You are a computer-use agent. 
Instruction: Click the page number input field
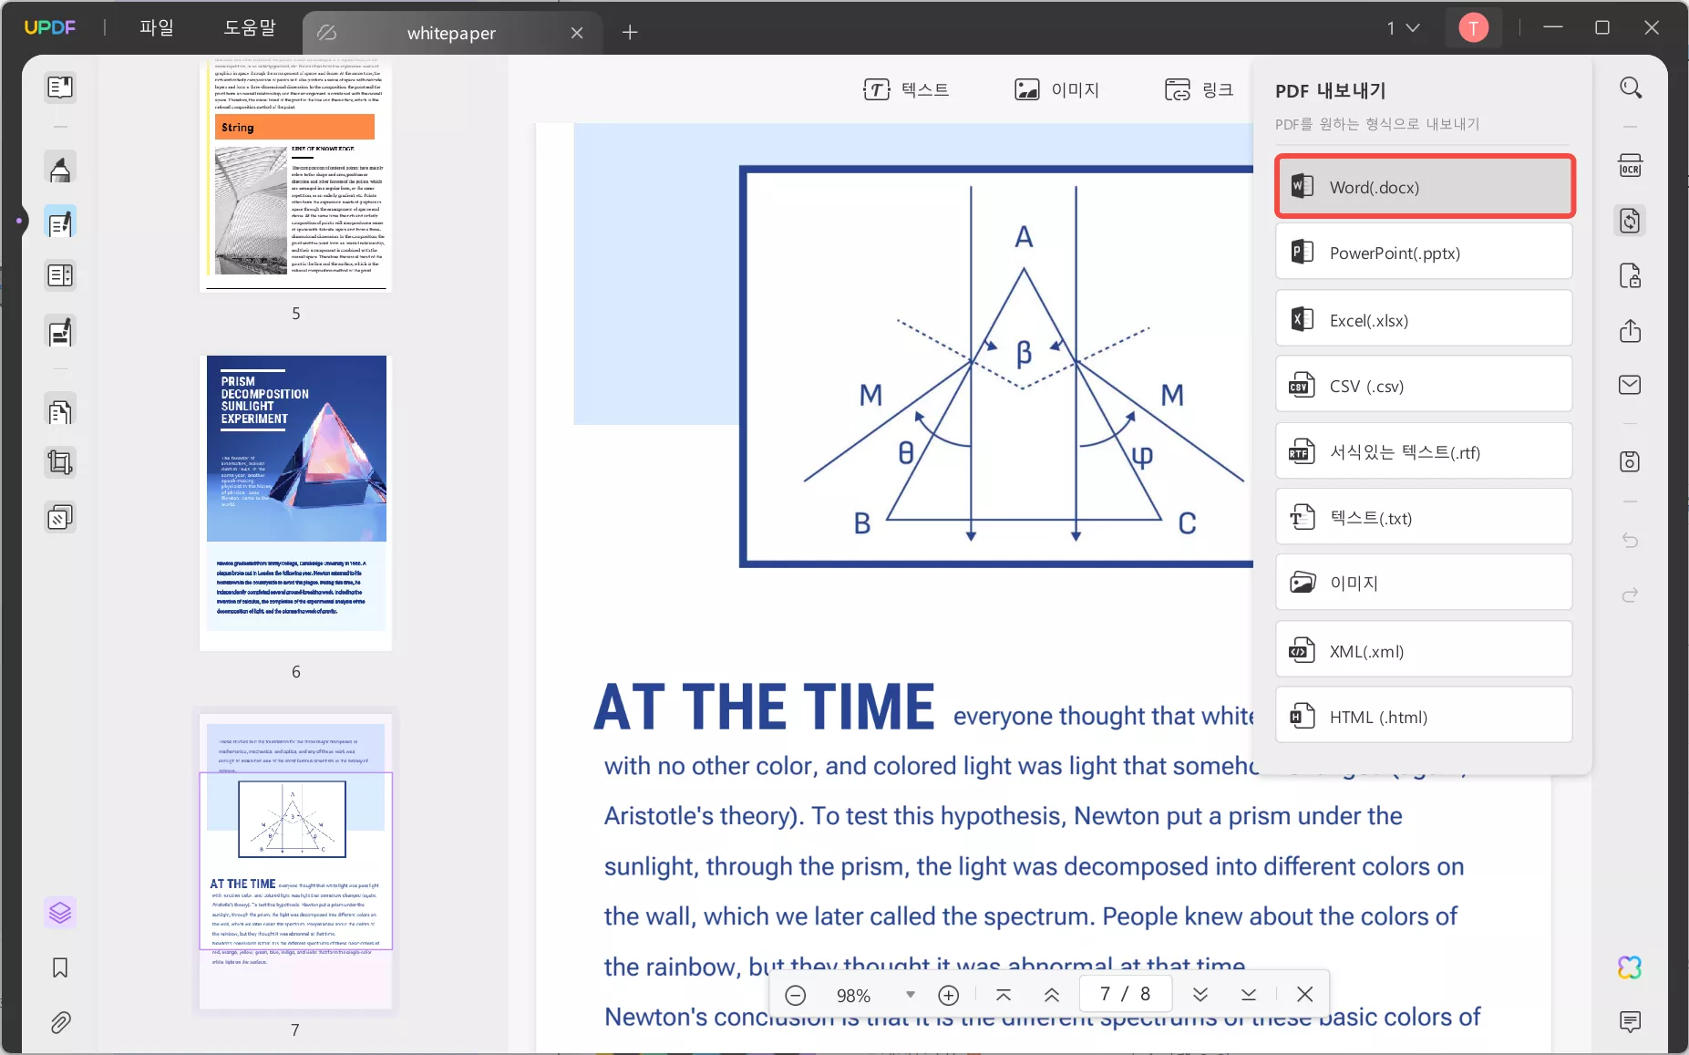pos(1126,994)
